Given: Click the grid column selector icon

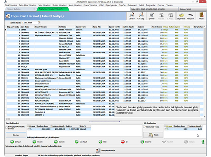Looking at the screenshot, I should pyautogui.click(x=6, y=27).
